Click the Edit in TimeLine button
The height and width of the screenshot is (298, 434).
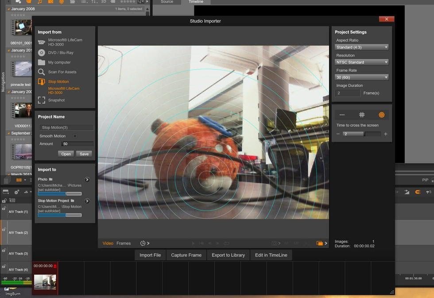click(271, 255)
